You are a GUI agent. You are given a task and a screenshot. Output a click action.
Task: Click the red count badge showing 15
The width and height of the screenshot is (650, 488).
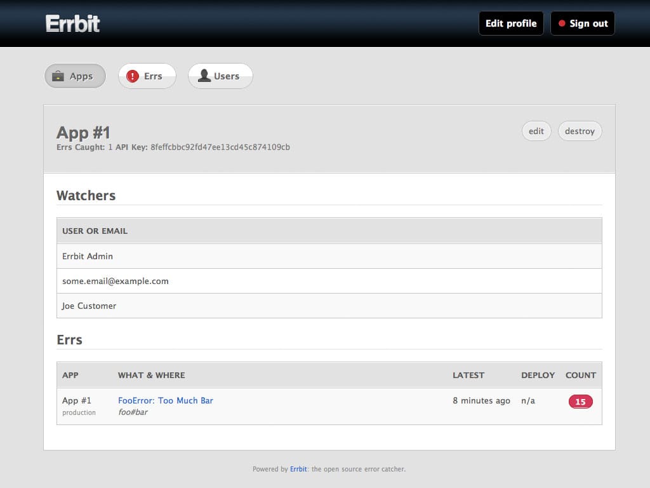(580, 402)
